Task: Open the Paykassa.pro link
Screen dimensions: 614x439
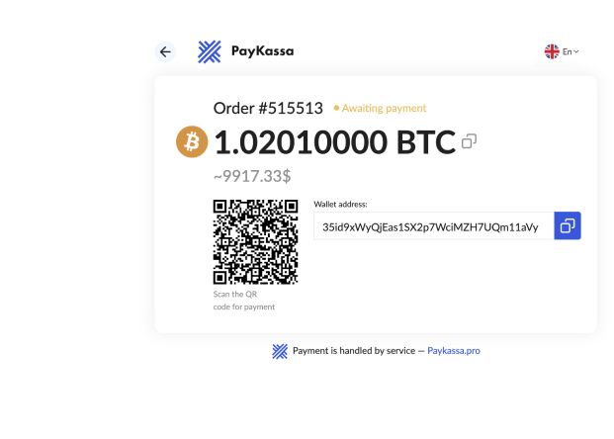Action: [454, 350]
